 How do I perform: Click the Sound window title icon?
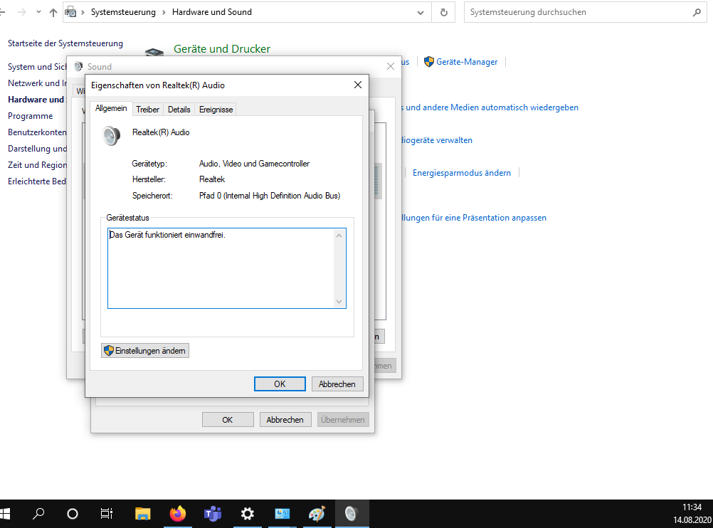[78, 66]
